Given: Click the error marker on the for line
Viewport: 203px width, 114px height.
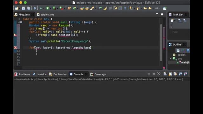Looking at the screenshot, I should coord(15,48).
